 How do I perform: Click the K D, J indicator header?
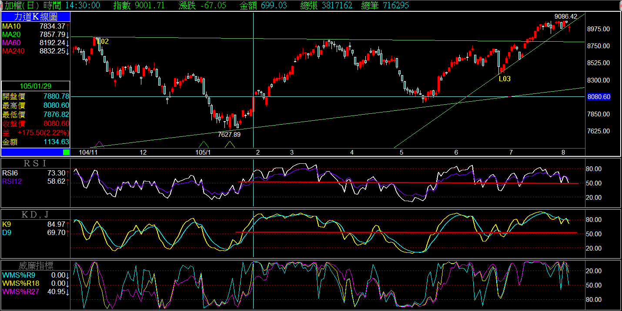pyautogui.click(x=36, y=214)
